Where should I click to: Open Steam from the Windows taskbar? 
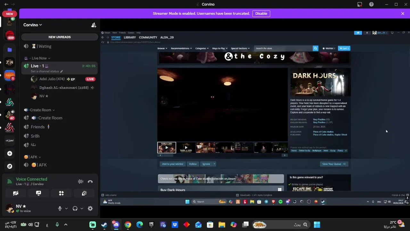coord(104,225)
